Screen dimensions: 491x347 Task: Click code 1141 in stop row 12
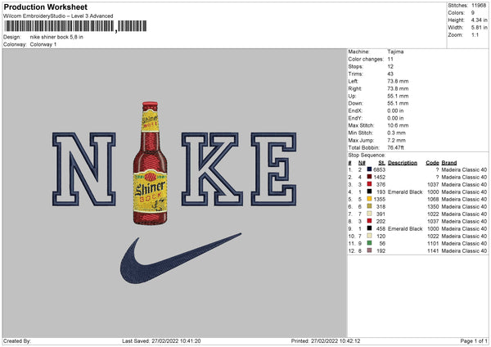433,250
